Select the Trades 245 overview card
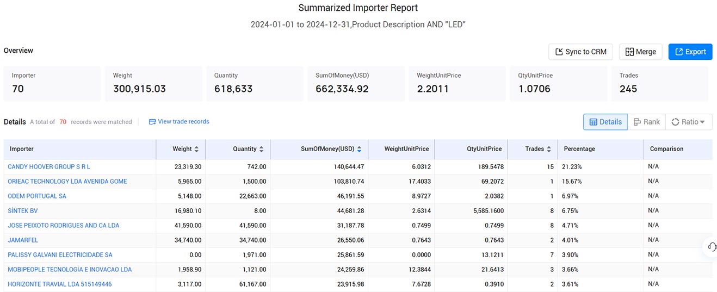This screenshot has height=292, width=717. 660,84
